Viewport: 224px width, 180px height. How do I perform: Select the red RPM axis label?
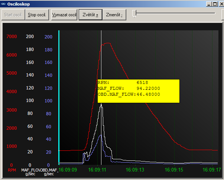click(x=11, y=170)
